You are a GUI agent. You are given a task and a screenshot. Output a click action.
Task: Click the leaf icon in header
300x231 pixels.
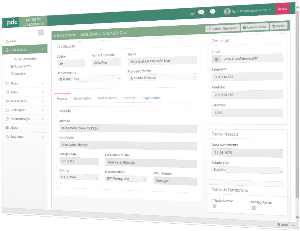pyautogui.click(x=192, y=14)
